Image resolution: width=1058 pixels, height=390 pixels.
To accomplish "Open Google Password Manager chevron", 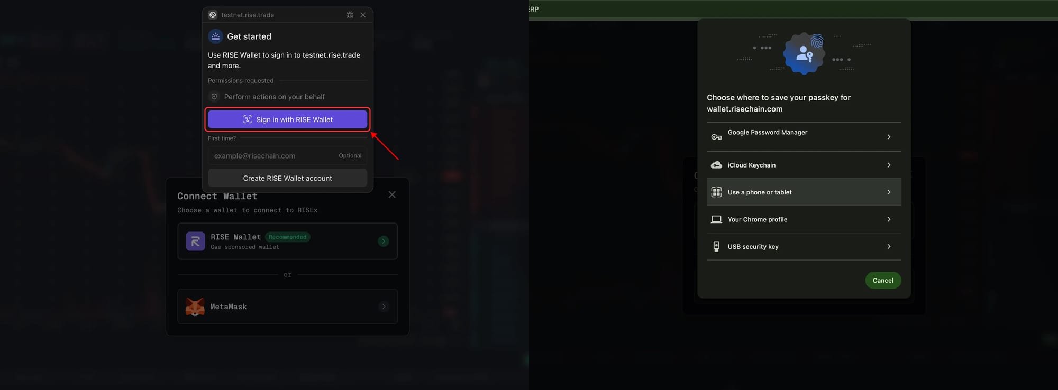I will point(889,137).
